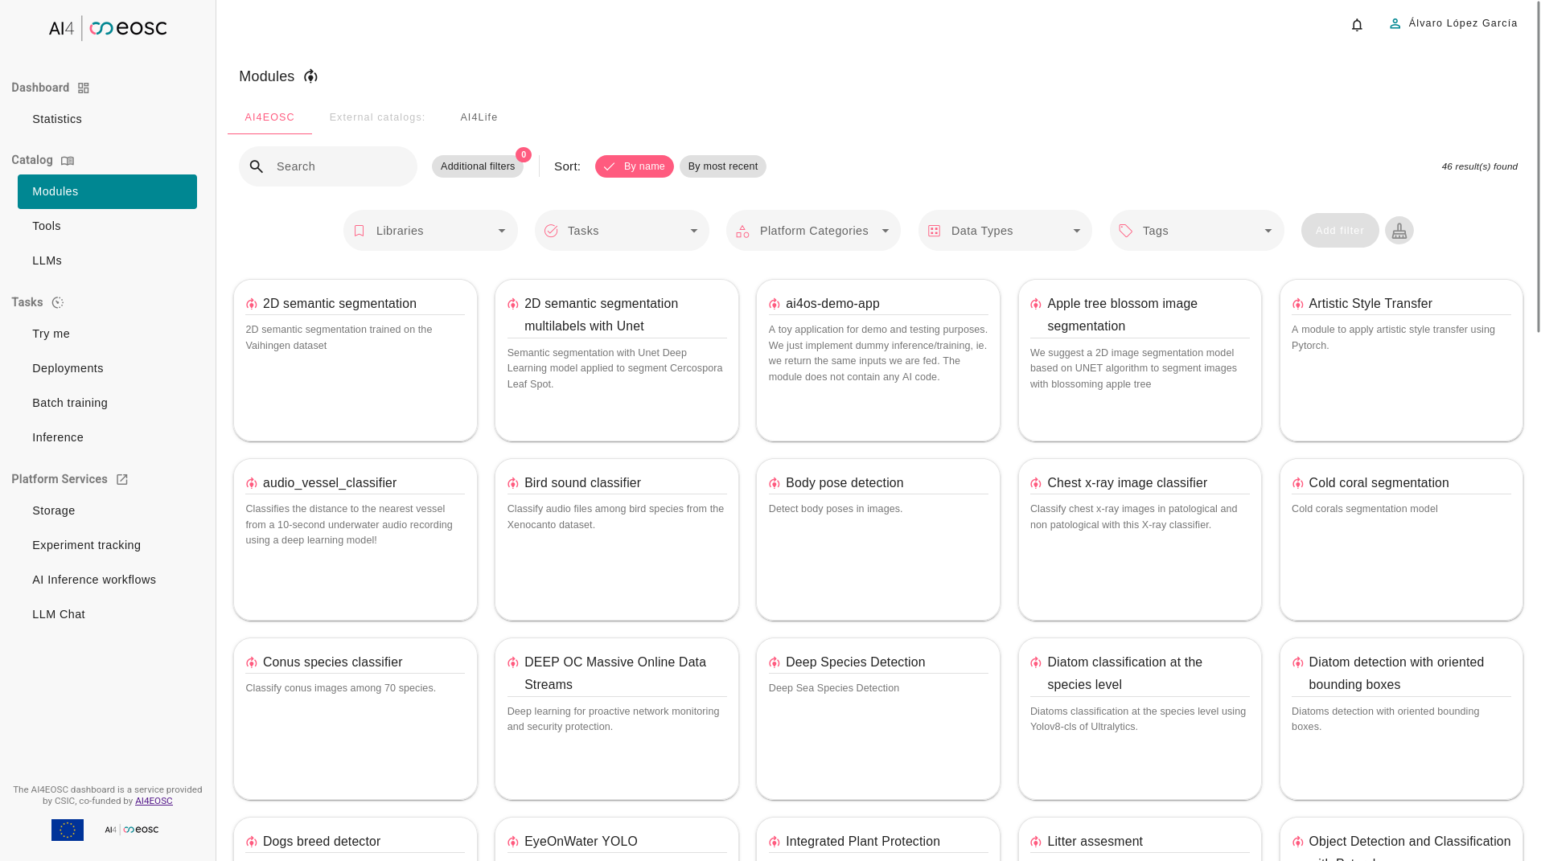Click the Catalog book icon
Viewport: 1541px width, 861px height.
point(68,161)
